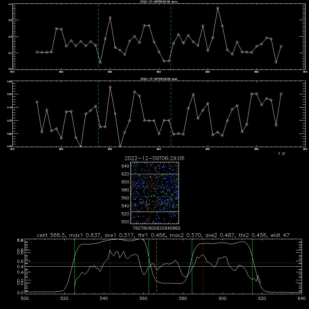Click the dawn plot x-axis label 840
The width and height of the screenshot is (309, 309).
point(159,72)
